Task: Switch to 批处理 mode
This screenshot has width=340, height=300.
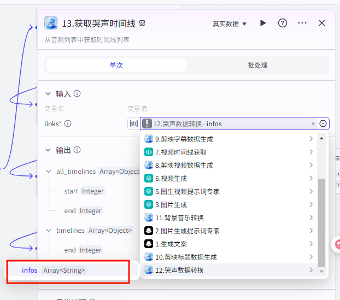Action: point(257,65)
